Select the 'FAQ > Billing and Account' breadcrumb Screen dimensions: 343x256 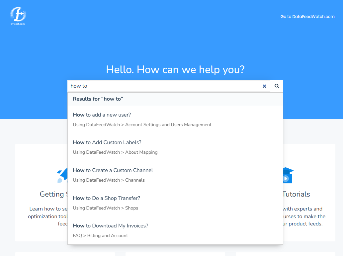click(x=100, y=235)
